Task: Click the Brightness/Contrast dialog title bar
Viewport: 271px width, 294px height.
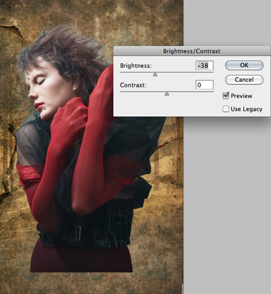Action: coord(192,51)
